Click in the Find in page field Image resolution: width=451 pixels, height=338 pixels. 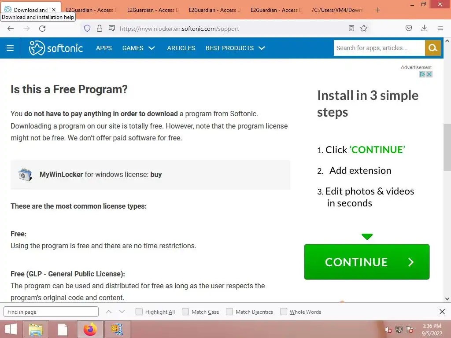click(51, 312)
